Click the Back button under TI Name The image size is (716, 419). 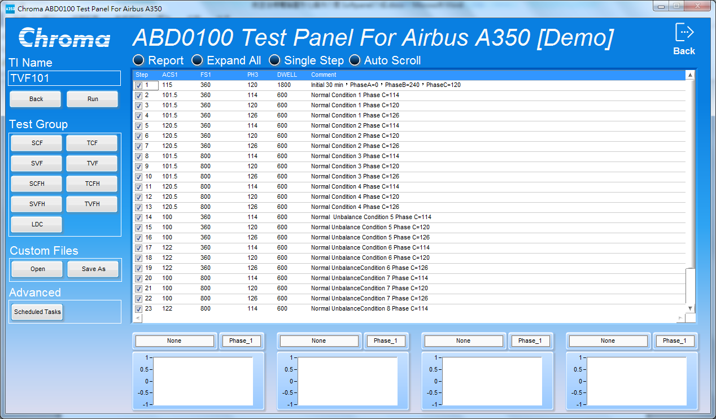click(x=36, y=99)
